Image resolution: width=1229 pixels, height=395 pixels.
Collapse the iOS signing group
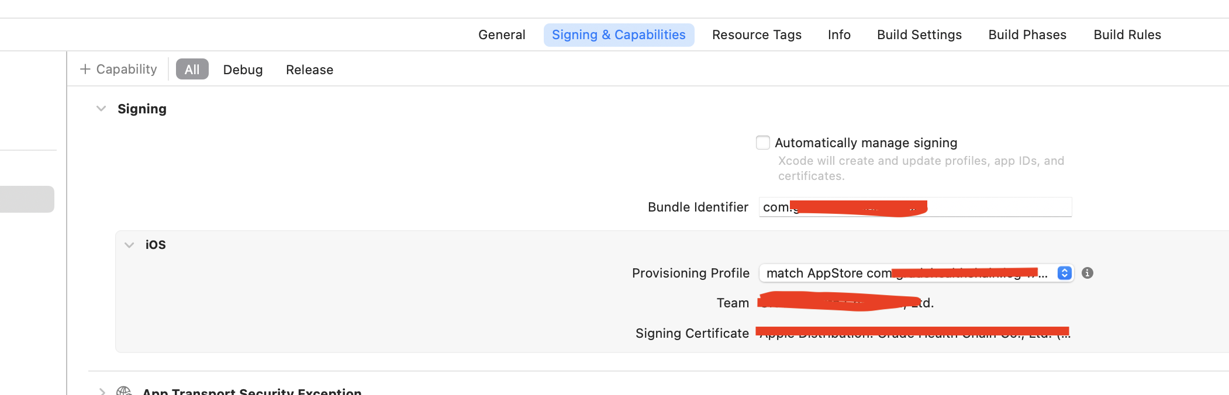tap(129, 245)
